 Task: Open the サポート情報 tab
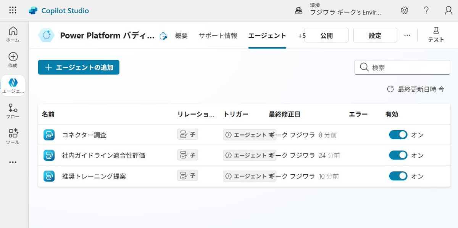pos(218,35)
